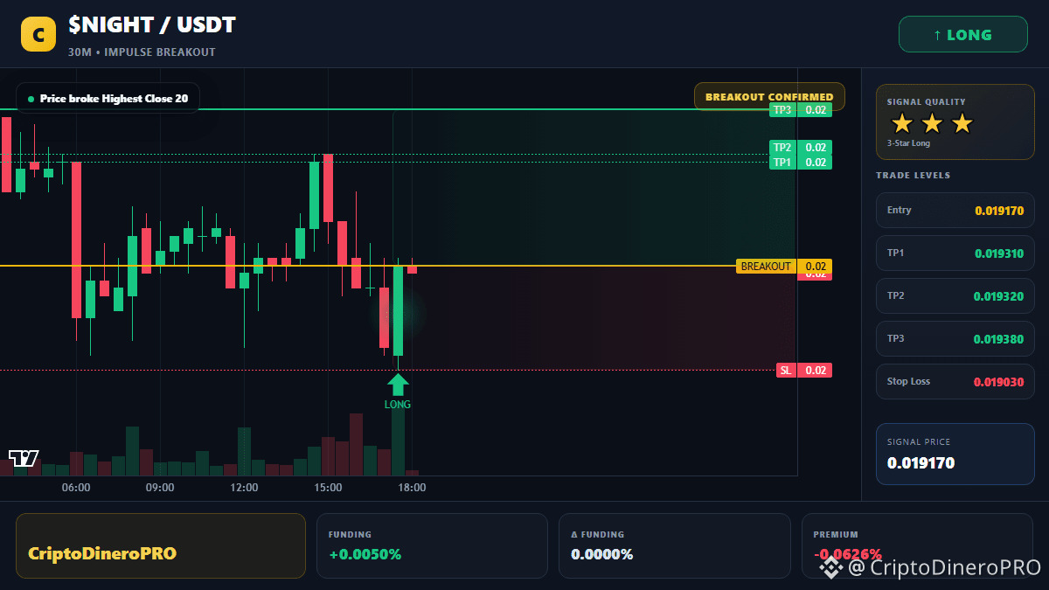Click the TP3 0.019380 trade level row
Screen dimensions: 1049x590
pyautogui.click(x=955, y=338)
